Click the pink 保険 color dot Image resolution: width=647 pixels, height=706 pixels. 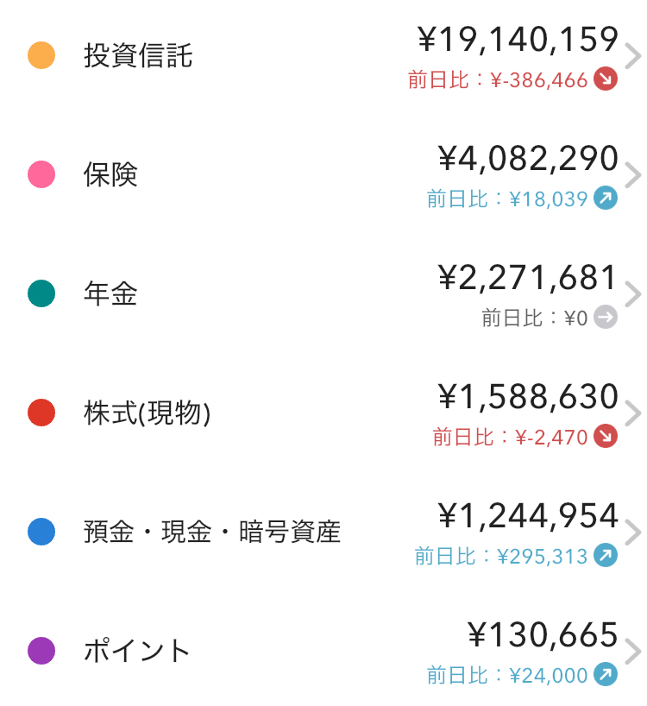41,175
